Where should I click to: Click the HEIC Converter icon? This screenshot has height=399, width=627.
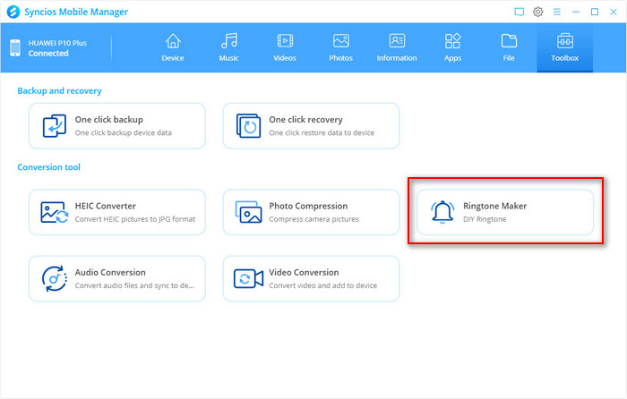55,212
